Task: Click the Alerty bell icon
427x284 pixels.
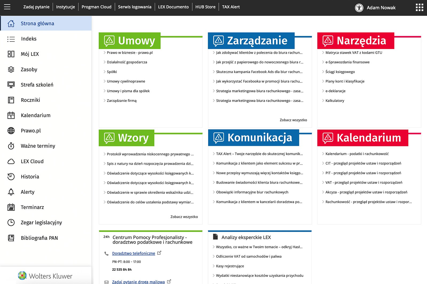Action: (11, 192)
